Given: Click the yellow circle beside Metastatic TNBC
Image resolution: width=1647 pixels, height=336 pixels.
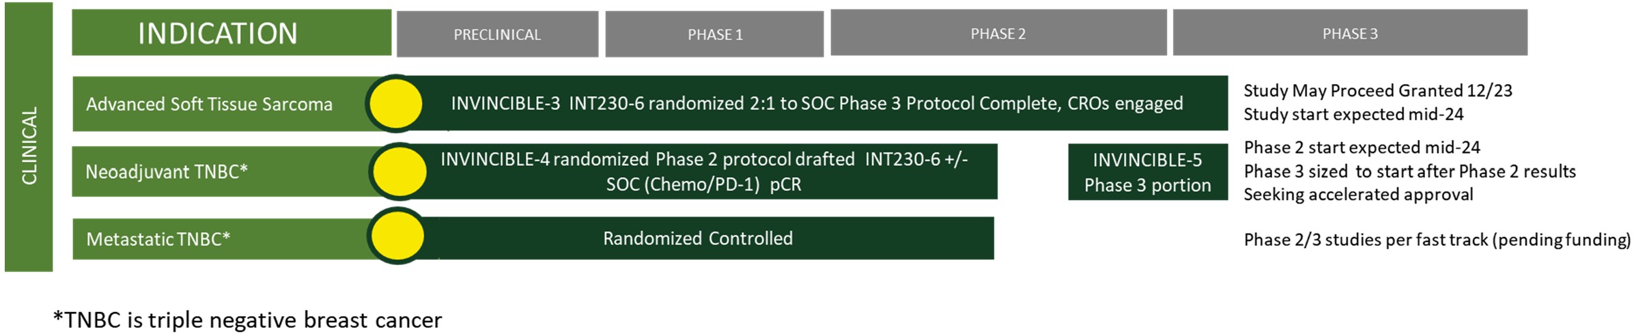Looking at the screenshot, I should 397,236.
